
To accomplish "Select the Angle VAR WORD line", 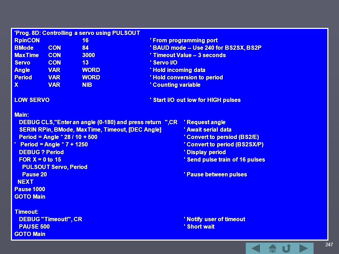I will coord(57,70).
